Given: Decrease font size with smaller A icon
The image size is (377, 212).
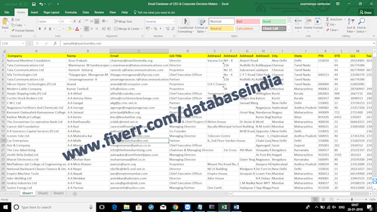Looking at the screenshot, I should coord(80,22).
